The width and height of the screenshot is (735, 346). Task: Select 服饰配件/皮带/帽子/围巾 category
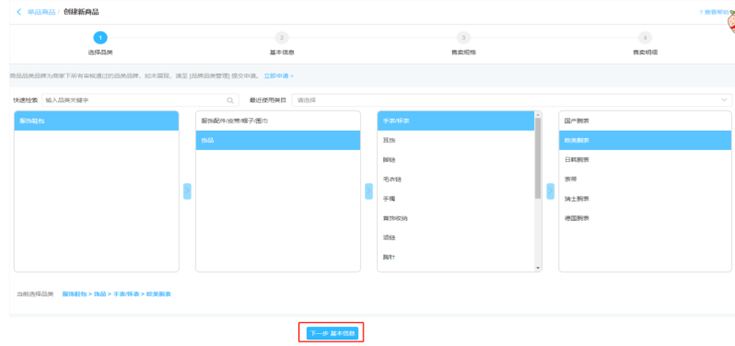point(278,121)
